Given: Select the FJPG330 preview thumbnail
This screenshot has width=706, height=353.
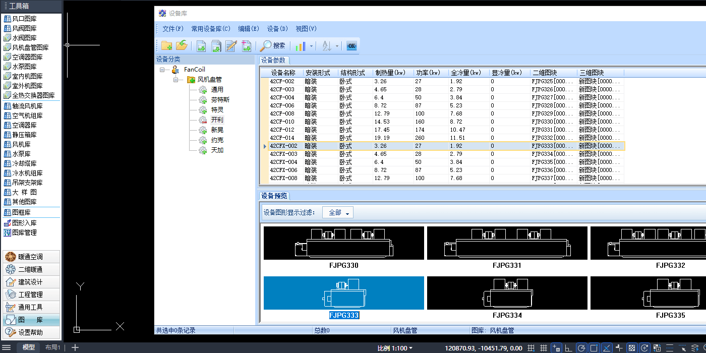Looking at the screenshot, I should point(344,243).
